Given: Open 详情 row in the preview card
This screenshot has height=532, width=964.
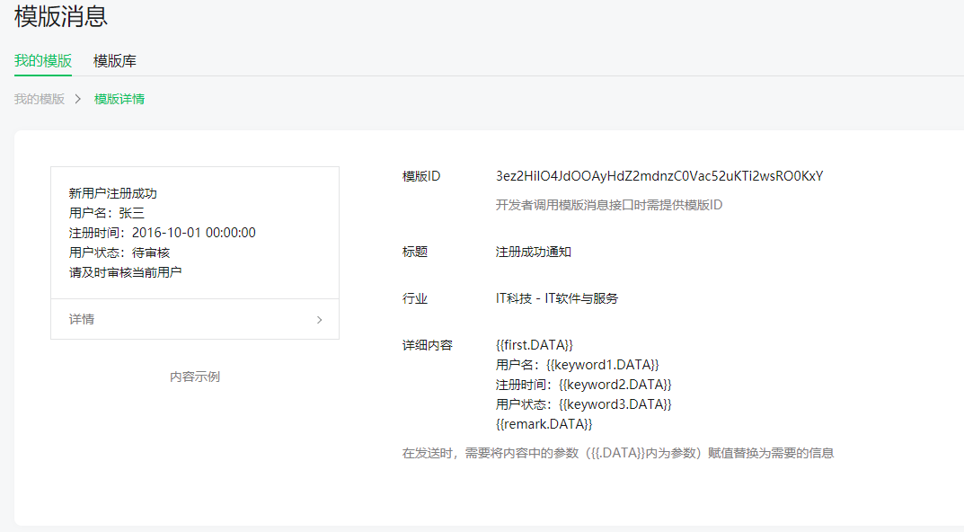Looking at the screenshot, I should (195, 319).
